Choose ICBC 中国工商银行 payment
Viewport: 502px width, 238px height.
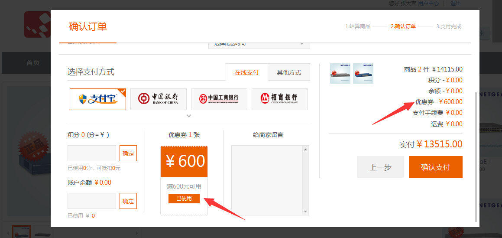[x=219, y=99]
